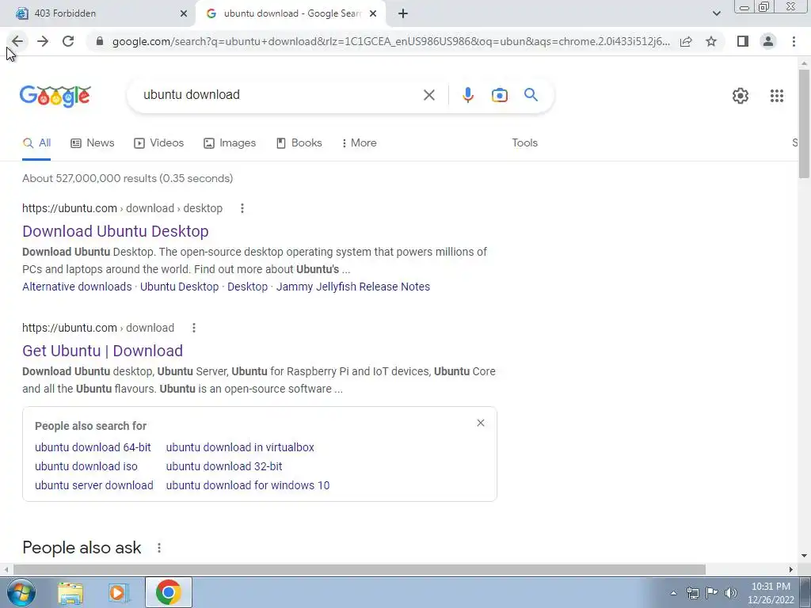This screenshot has width=811, height=608.
Task: Open Chrome three-dot menu
Action: tap(794, 41)
